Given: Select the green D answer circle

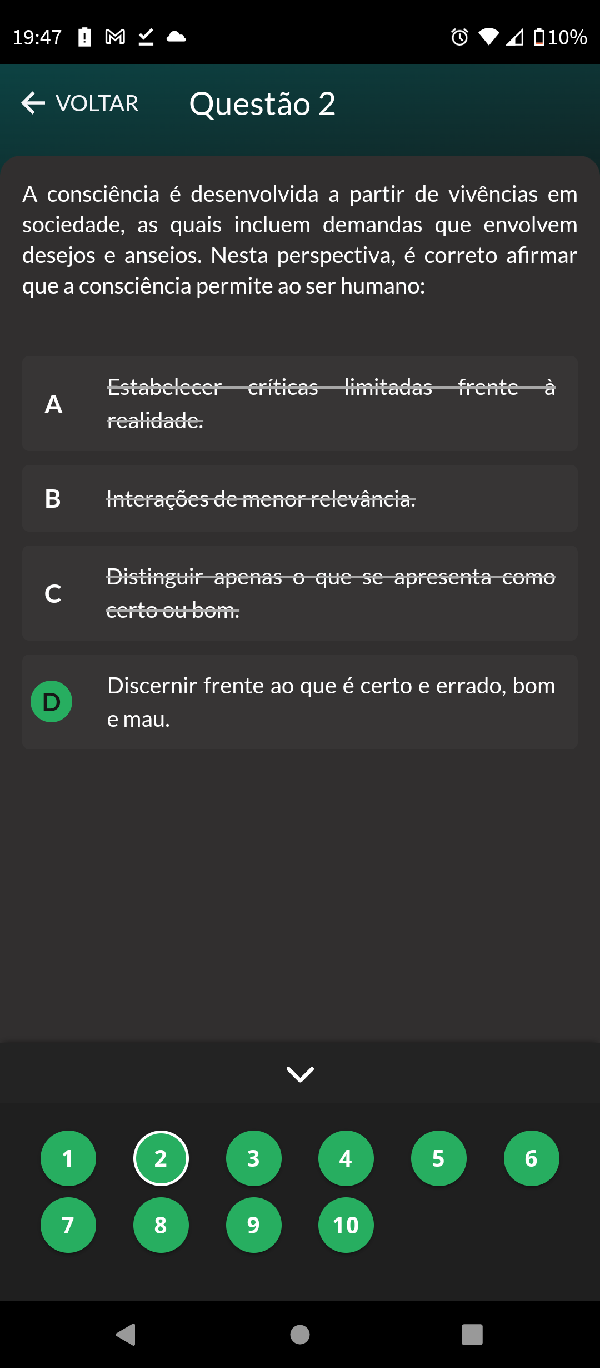Looking at the screenshot, I should [52, 702].
